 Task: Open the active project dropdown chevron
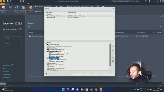(x=19, y=29)
